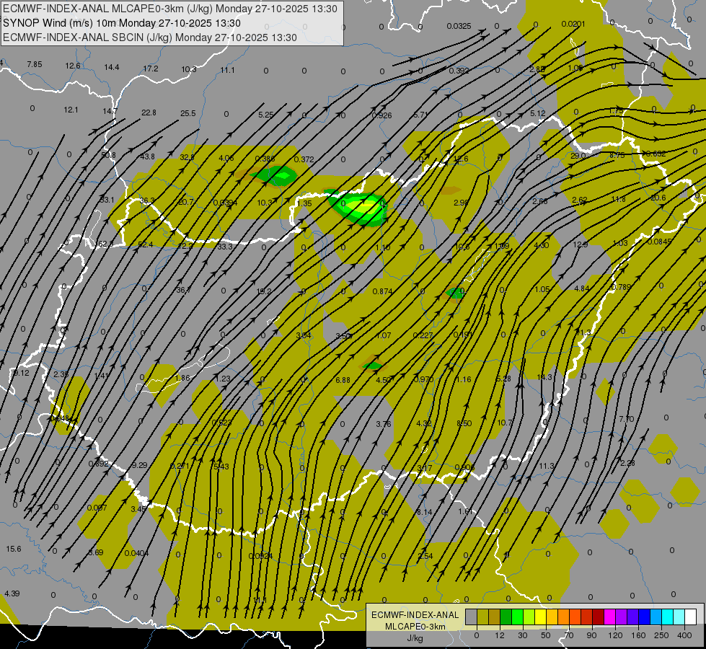Click the map value 9.29
Viewport: 706px width, 649px height.
pos(140,465)
